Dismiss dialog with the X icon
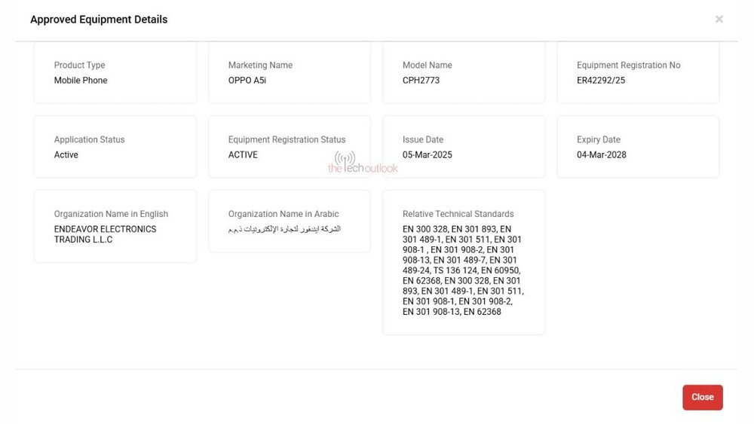This screenshot has width=754, height=424. (x=719, y=20)
